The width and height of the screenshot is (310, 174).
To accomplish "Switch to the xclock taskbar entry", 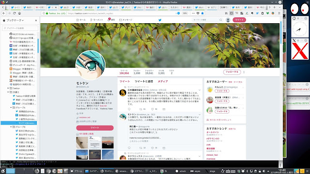I will [x=181, y=171].
